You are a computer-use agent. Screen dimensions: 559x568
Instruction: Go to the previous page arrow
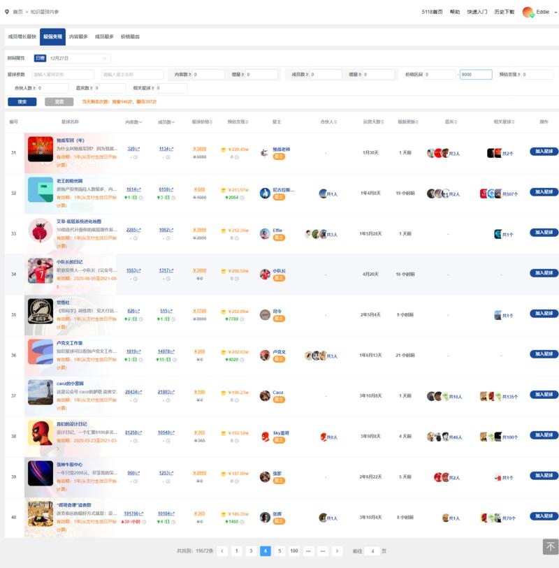222,551
